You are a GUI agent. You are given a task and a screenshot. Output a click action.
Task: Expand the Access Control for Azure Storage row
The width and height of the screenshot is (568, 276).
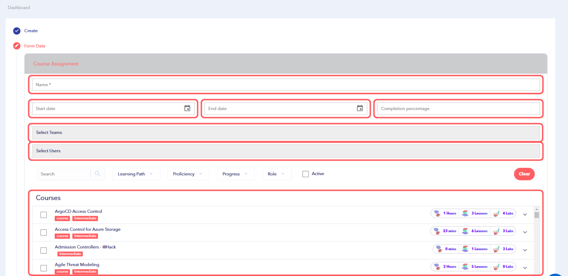pos(525,232)
